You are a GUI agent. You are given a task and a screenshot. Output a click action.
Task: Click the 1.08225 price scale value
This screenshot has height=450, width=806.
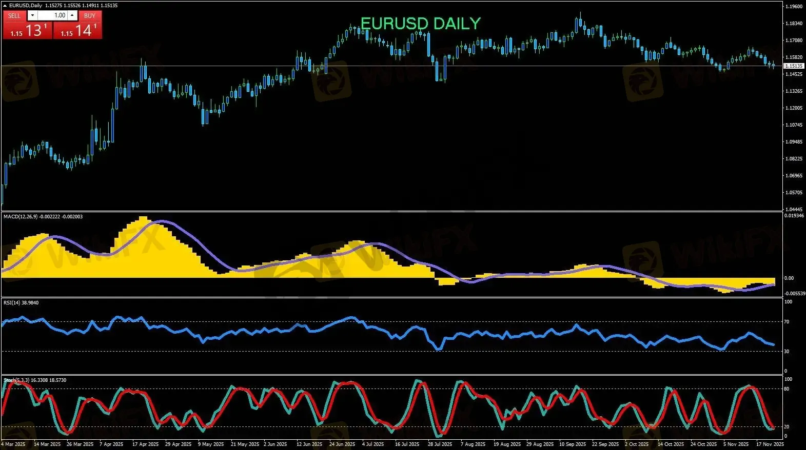coord(794,159)
